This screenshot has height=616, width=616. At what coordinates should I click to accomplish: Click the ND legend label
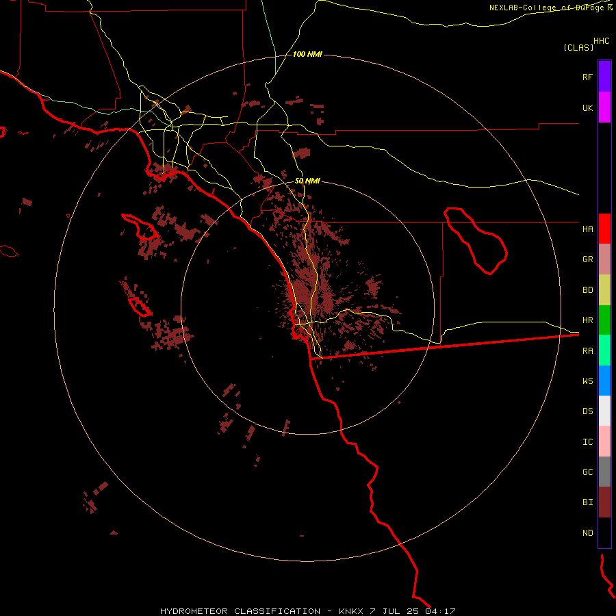[587, 532]
